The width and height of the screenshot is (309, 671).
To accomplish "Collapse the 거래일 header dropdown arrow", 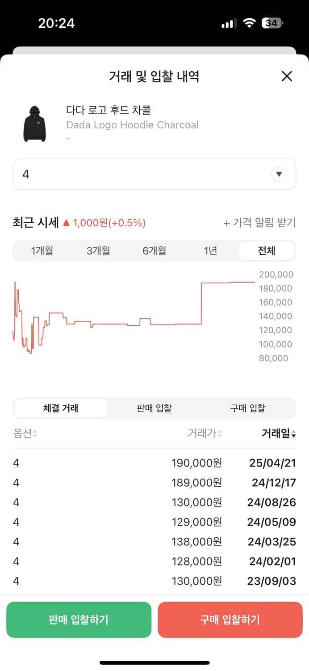I will tap(293, 434).
